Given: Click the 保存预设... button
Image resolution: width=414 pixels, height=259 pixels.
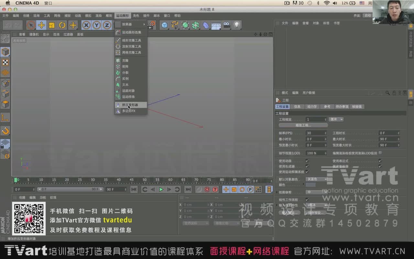Looking at the screenshot, I should coord(316,213).
